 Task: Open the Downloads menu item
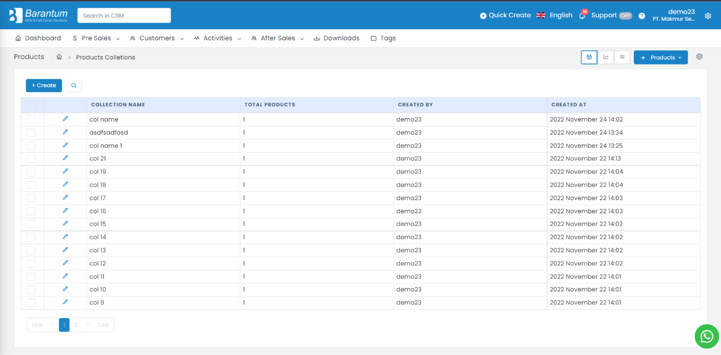coord(337,38)
